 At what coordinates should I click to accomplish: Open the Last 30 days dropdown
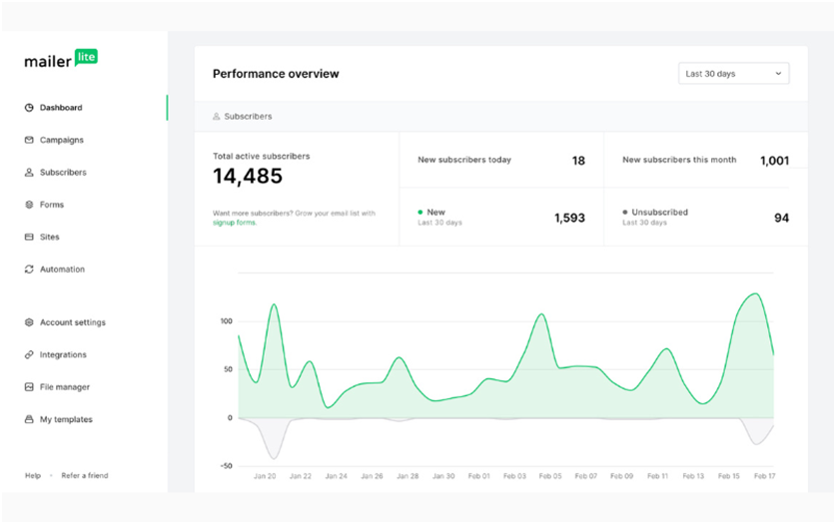[x=733, y=74]
